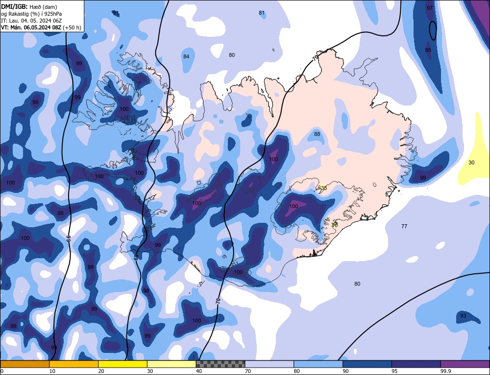The image size is (490, 375).
Task: Click the map '30' value in yellow area
Action: tap(471, 162)
